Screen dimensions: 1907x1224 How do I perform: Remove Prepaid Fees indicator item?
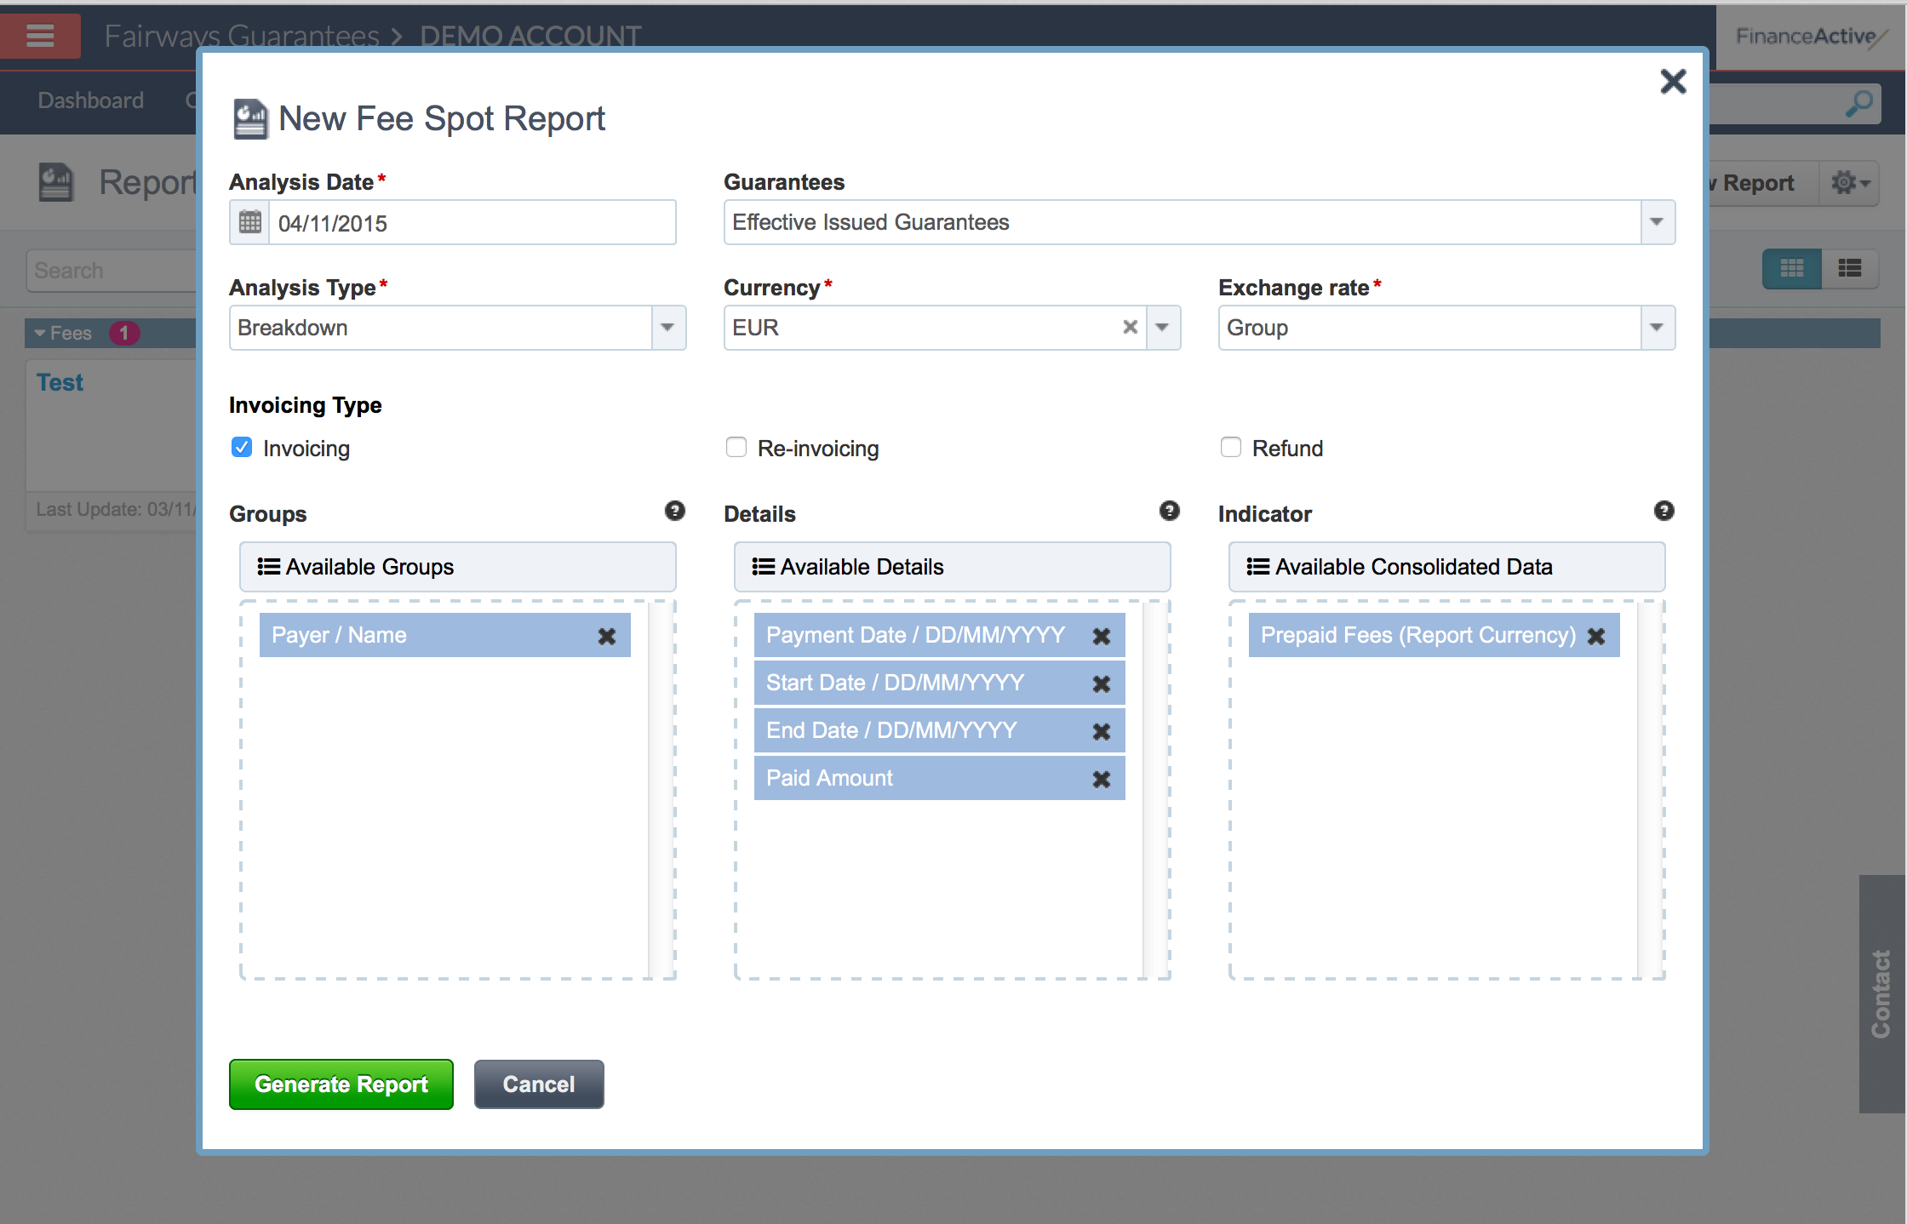pyautogui.click(x=1596, y=636)
